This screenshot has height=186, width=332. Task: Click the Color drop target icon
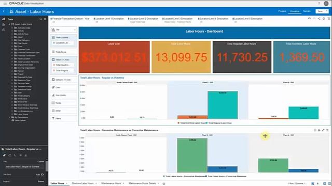click(x=53, y=87)
